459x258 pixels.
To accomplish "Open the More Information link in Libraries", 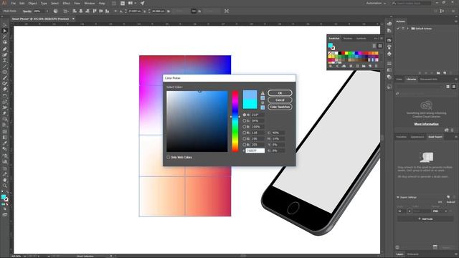I will point(426,124).
